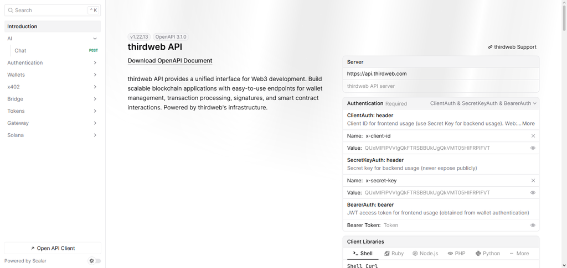
Task: Click the search magnifier icon
Action: (11, 10)
